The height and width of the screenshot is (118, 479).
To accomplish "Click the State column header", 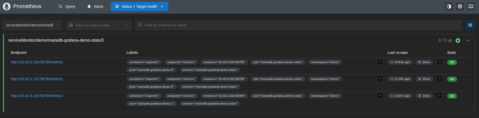I will click(x=452, y=53).
